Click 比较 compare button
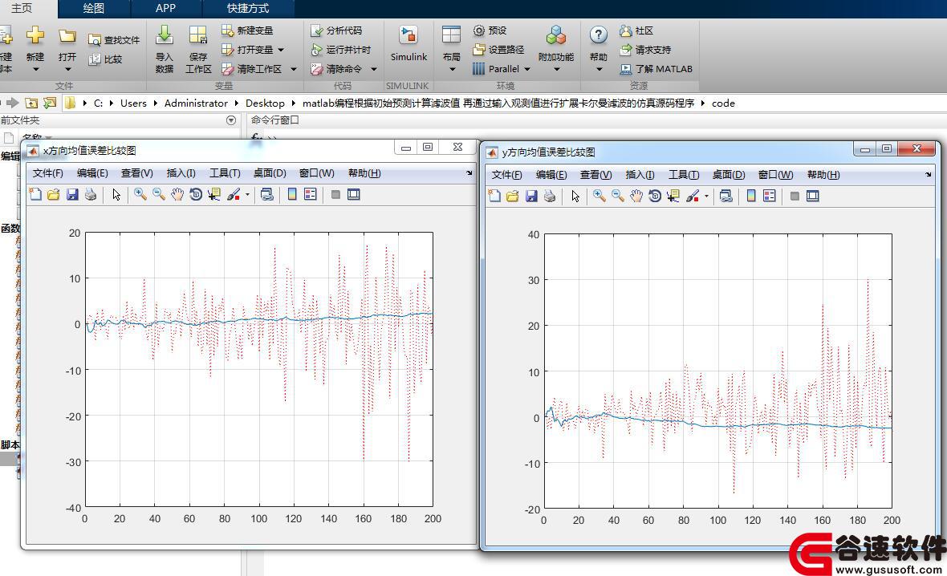The width and height of the screenshot is (947, 576). click(106, 59)
